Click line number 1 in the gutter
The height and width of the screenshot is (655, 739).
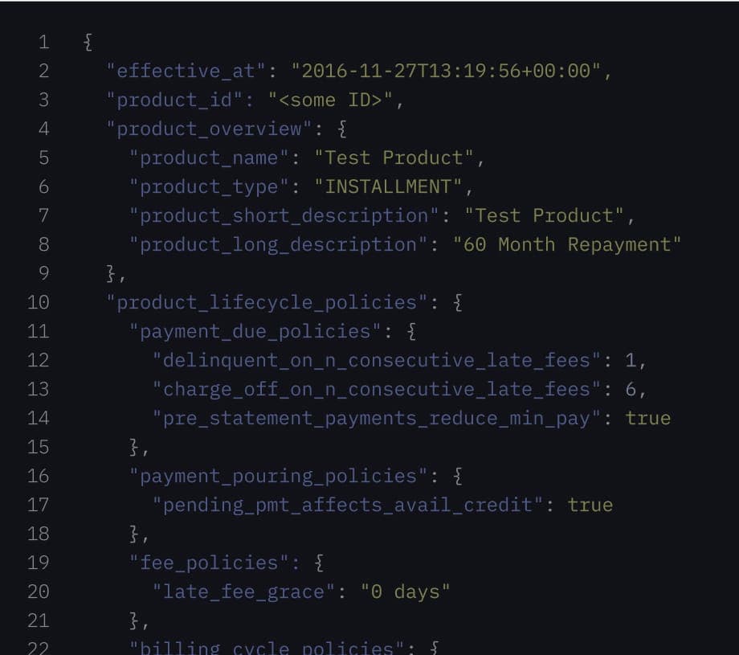[43, 42]
